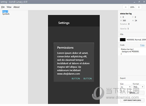Image resolution: width=146 pixels, height=106 pixels.
Task: Click the height value 24
Action: [x=136, y=20]
